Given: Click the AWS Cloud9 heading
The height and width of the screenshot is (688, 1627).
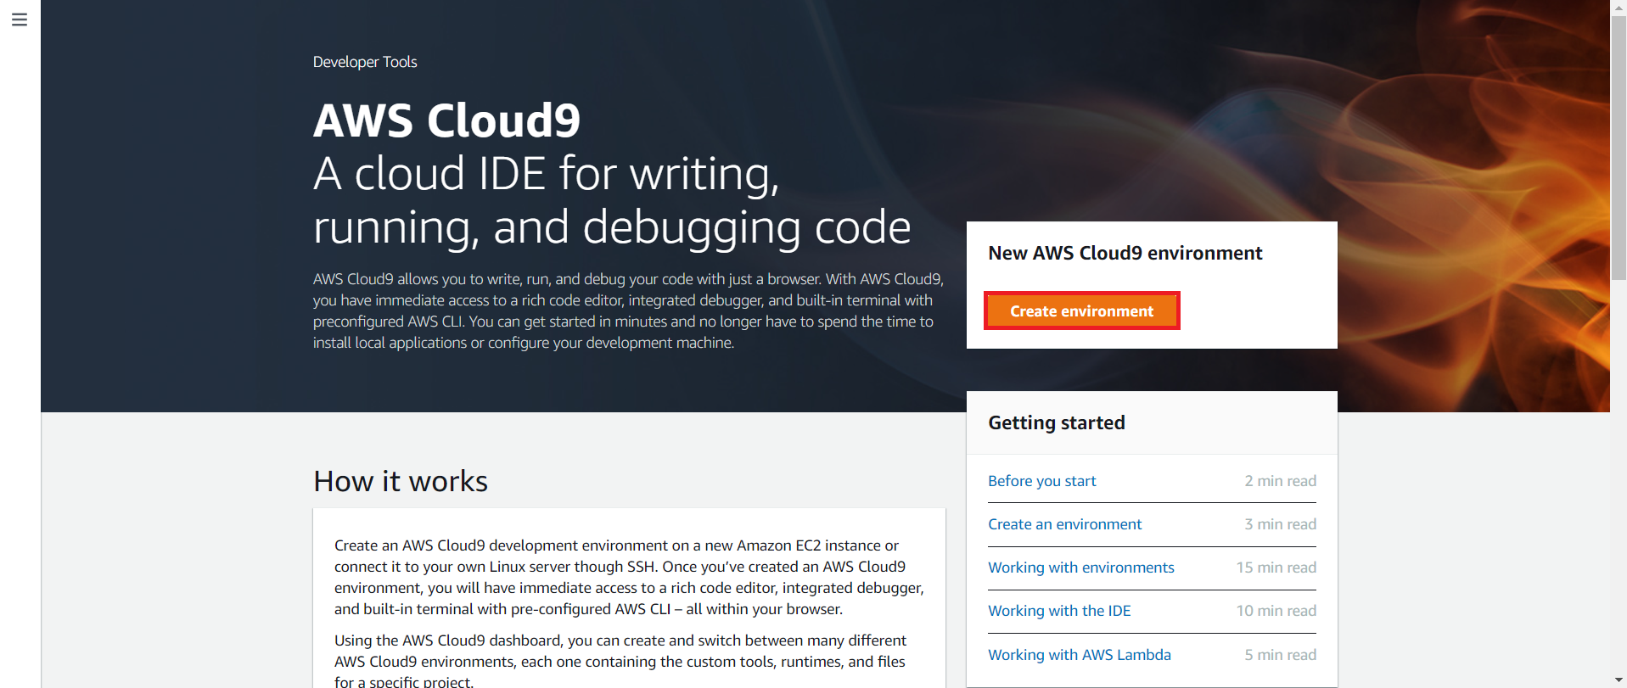Looking at the screenshot, I should coord(446,120).
